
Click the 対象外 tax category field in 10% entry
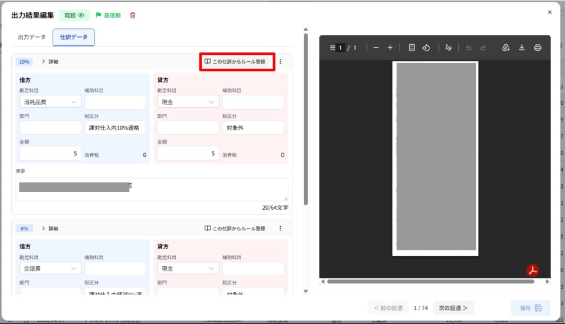253,128
